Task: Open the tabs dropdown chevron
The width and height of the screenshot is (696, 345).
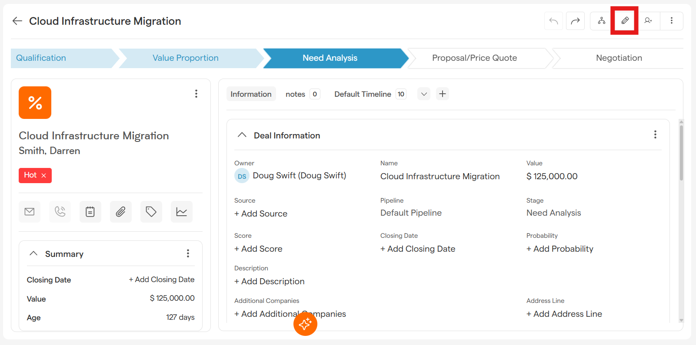Action: tap(424, 94)
